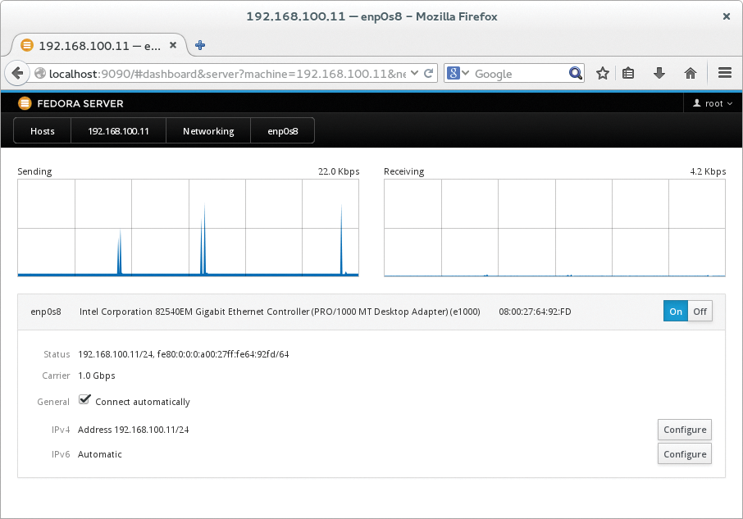Click the root user icon
Screen dimensions: 743x519
(696, 102)
